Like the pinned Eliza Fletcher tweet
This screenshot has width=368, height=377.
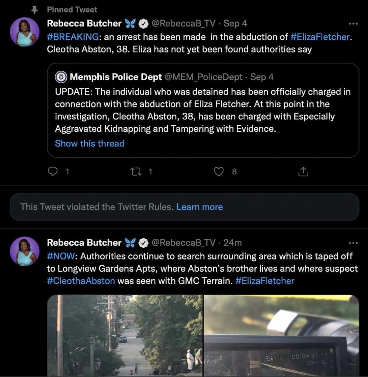click(219, 172)
